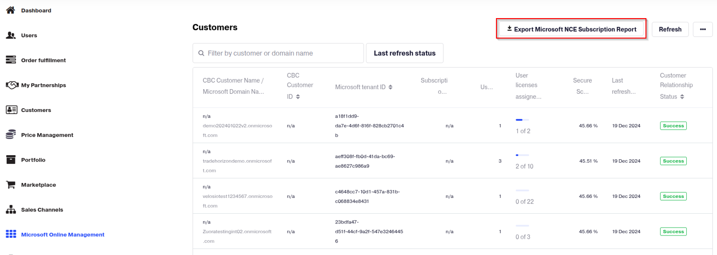Sort by CBC Customer ID column
The width and height of the screenshot is (717, 255).
(x=298, y=97)
